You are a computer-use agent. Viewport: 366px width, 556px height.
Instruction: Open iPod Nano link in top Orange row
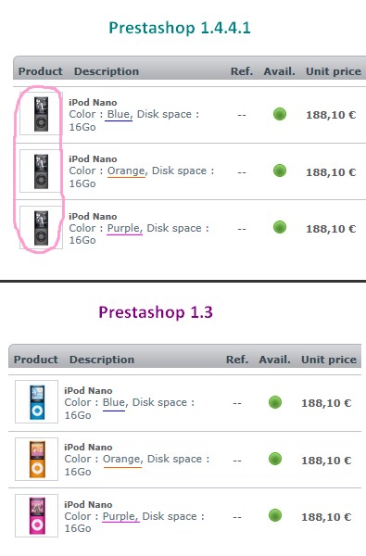coord(93,159)
